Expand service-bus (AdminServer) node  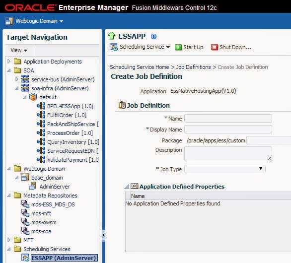[x=17, y=79]
